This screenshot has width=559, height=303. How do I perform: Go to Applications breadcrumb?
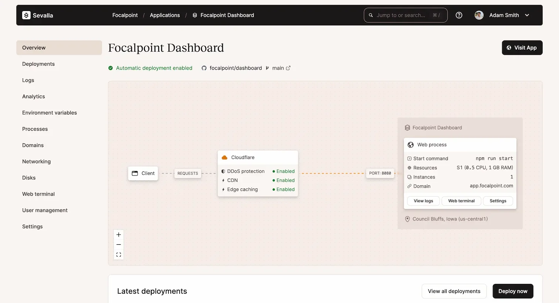[165, 15]
